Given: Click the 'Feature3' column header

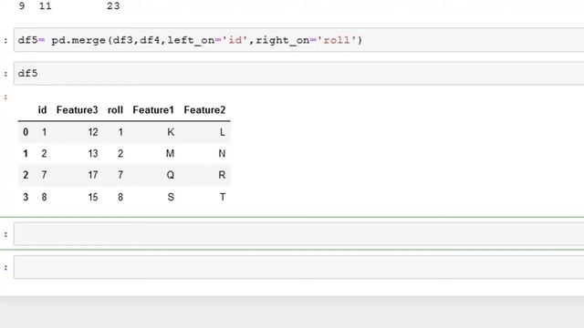Looking at the screenshot, I should pyautogui.click(x=77, y=110).
